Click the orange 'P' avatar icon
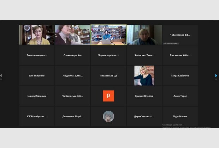 108,96
